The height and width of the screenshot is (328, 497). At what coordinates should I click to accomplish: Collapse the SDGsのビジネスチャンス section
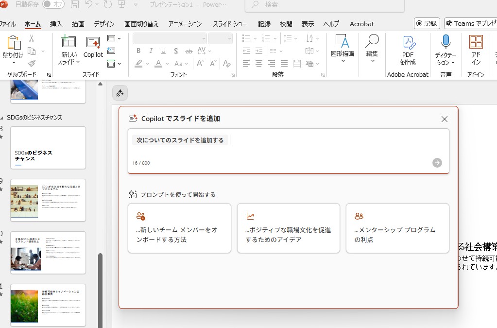pos(2,118)
